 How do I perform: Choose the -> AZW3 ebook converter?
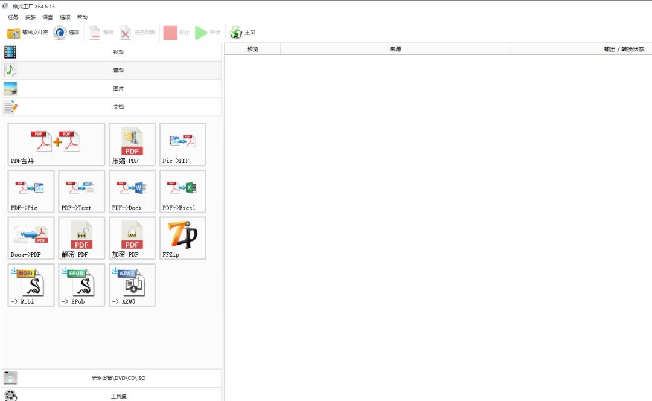coord(132,286)
